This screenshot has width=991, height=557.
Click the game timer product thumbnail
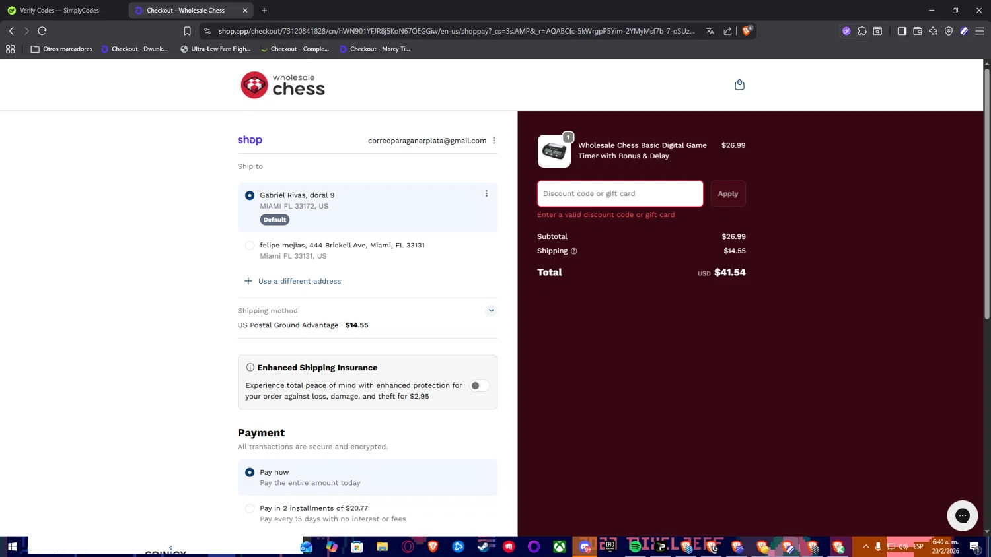[x=554, y=151]
